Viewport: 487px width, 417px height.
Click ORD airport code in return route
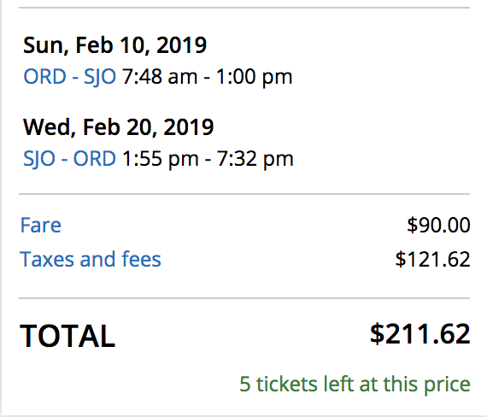[x=95, y=159]
